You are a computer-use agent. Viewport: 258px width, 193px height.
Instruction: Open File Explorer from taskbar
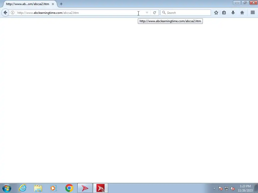click(38, 188)
